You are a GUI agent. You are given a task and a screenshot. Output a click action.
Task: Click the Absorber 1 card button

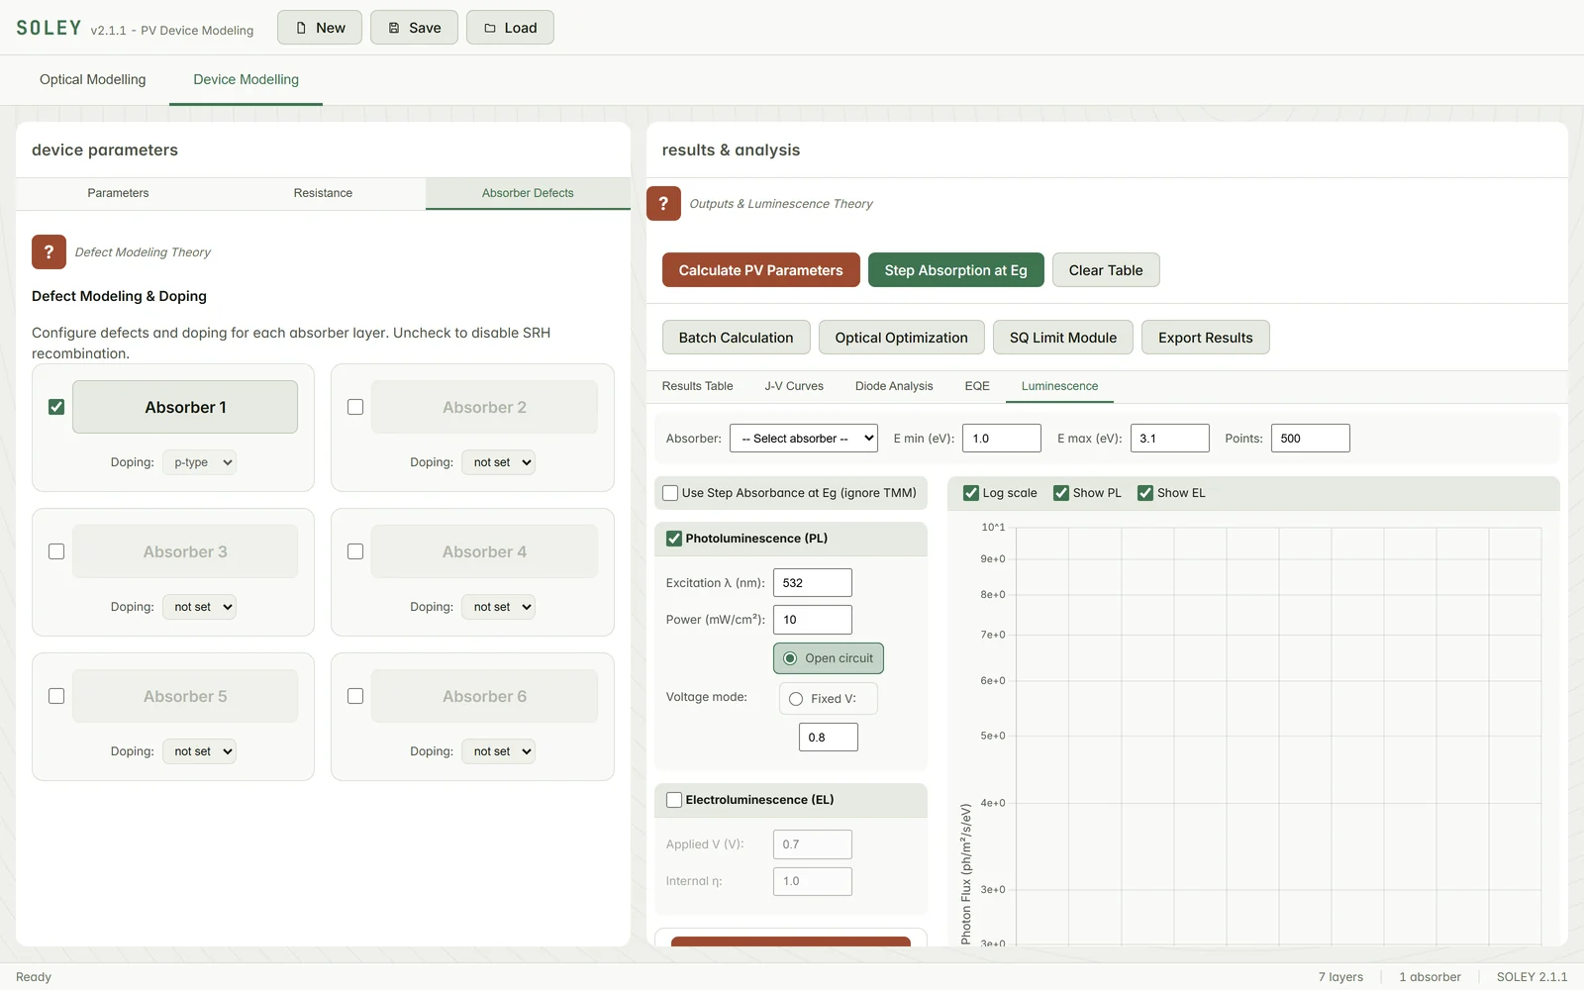(185, 407)
